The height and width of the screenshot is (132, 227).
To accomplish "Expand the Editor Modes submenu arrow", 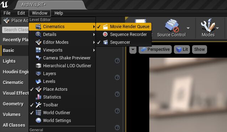I will coord(94,42).
